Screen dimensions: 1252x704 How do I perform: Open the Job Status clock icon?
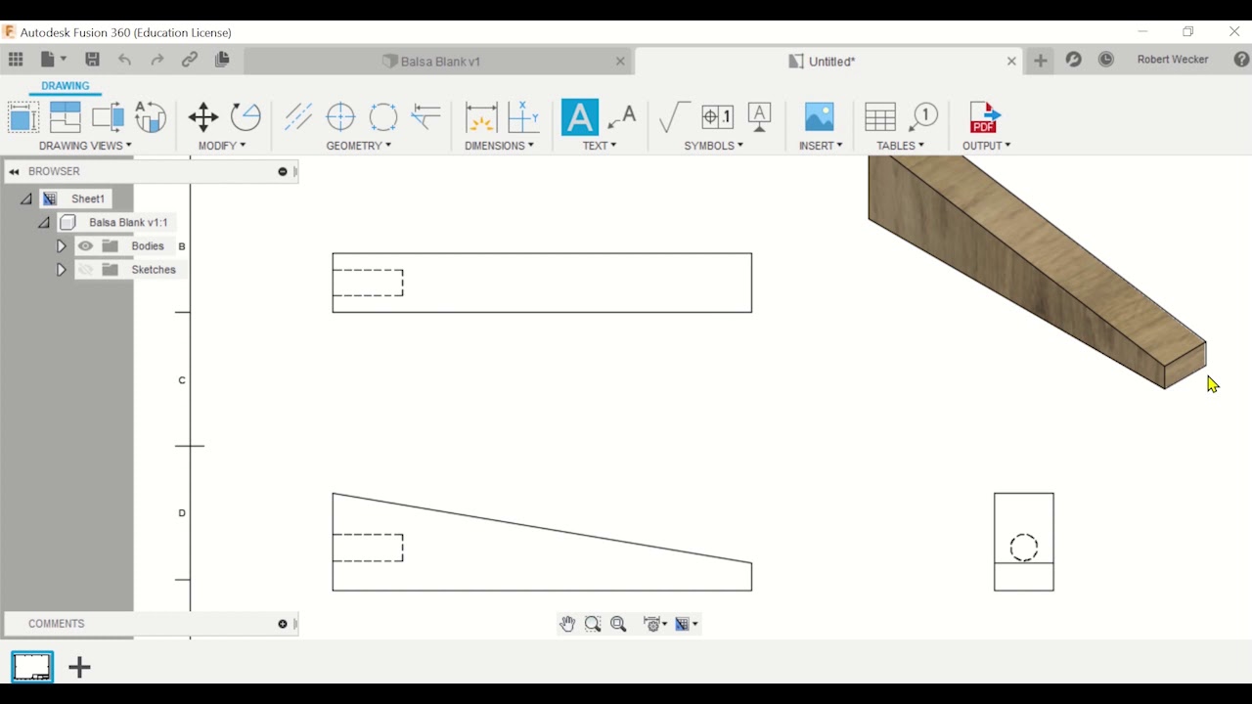(x=1106, y=60)
